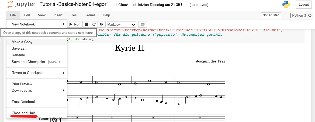Viewport: 315px width, 122px height.
Task: Open the Markdown cell type dropdown
Action: pos(122,24)
